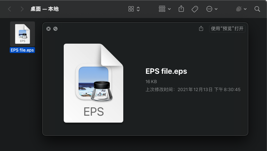Click the Tags icon in toolbar
Image resolution: width=267 pixels, height=151 pixels.
click(195, 9)
